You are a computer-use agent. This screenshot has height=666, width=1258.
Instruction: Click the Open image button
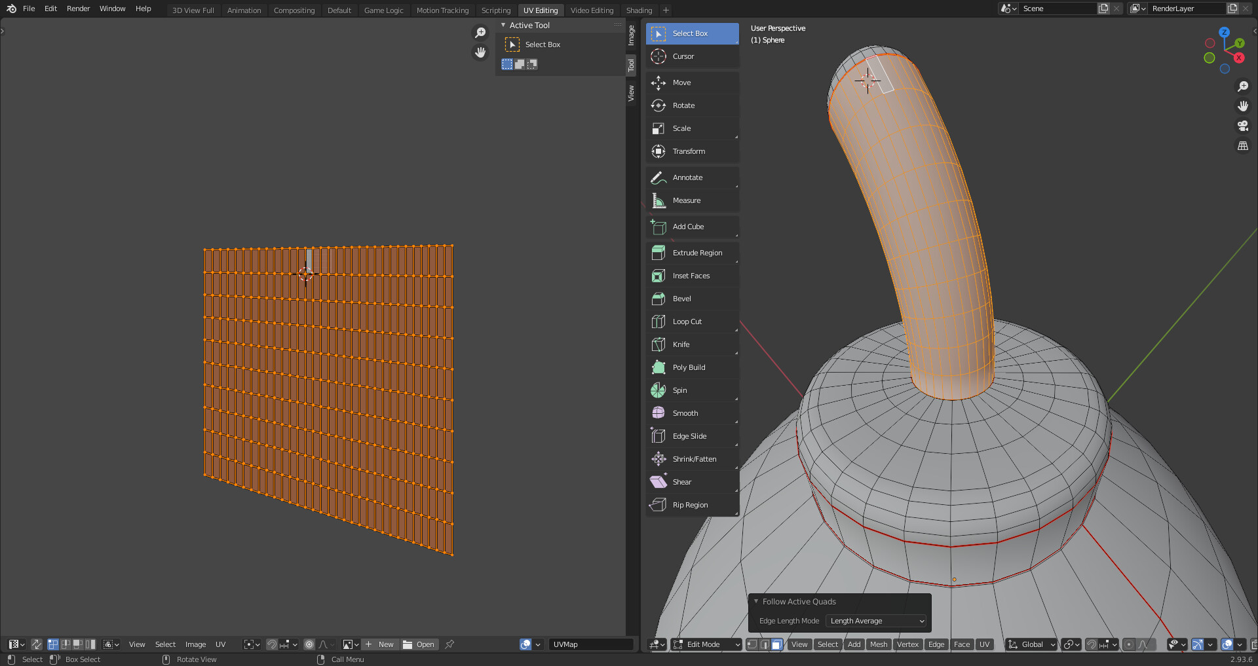tap(419, 644)
